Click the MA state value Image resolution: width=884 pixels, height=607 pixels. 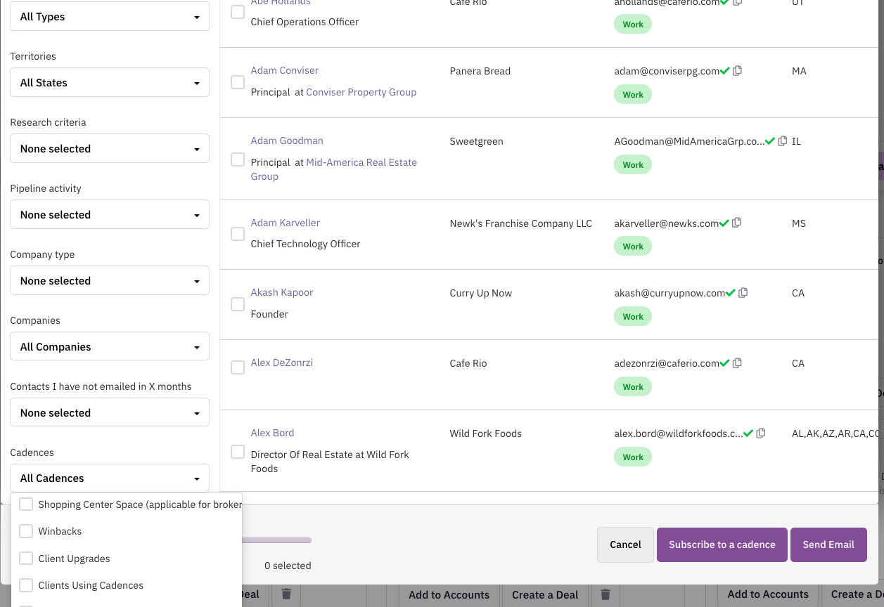(799, 71)
